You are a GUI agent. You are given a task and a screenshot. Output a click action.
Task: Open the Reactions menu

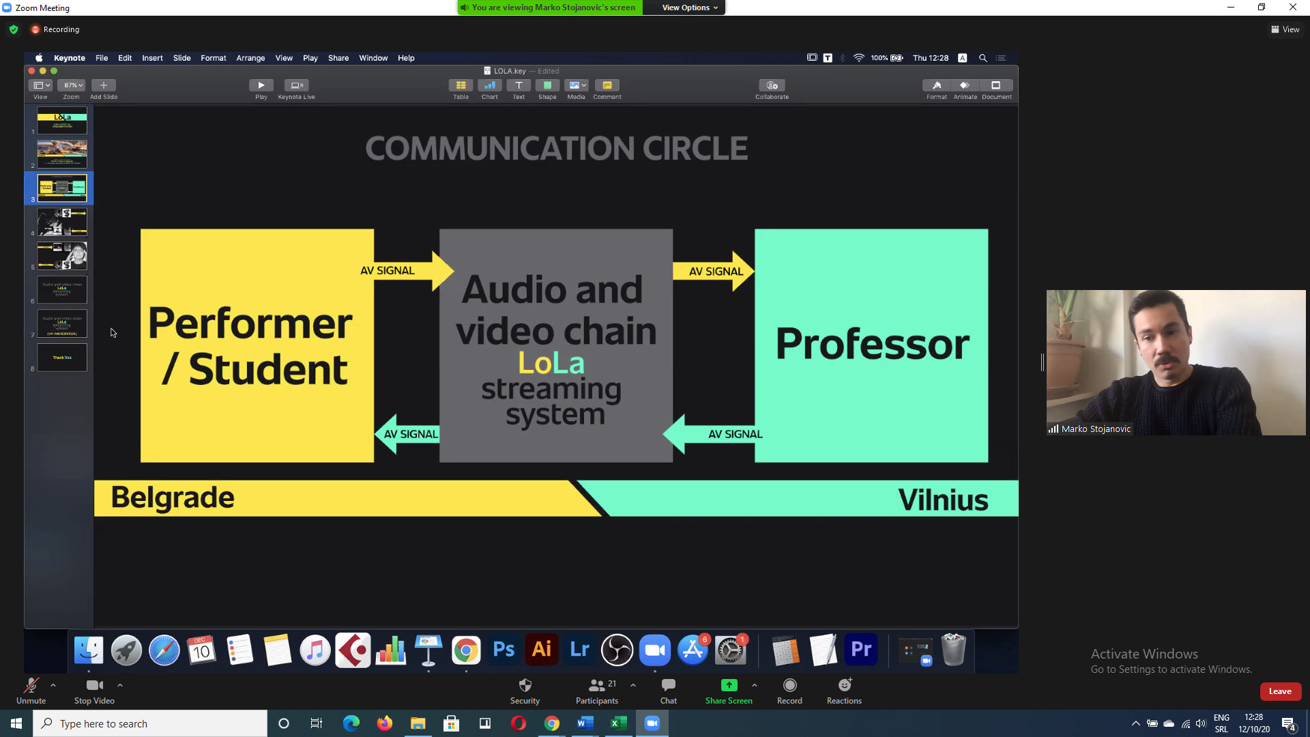tap(844, 691)
